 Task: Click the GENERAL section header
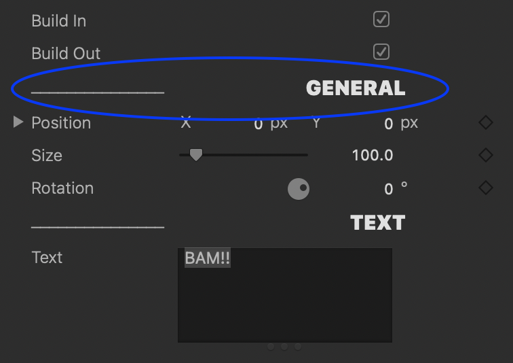(x=356, y=88)
